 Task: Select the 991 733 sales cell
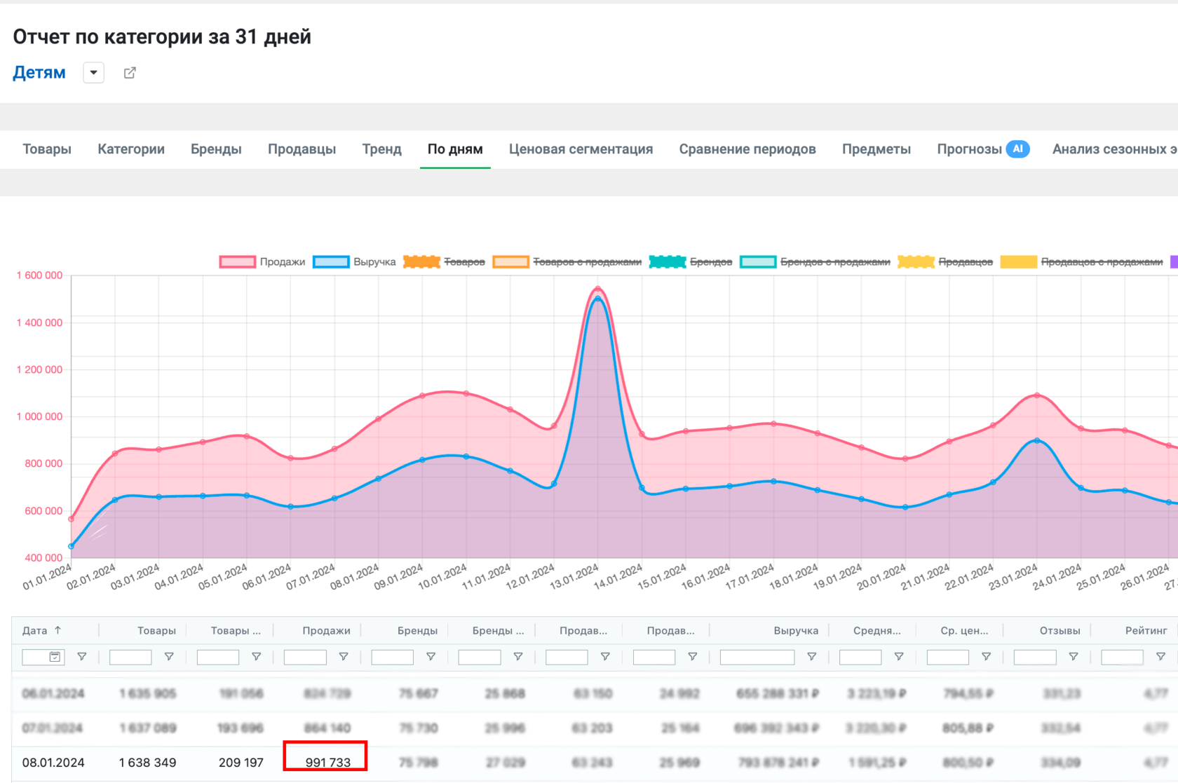pyautogui.click(x=328, y=763)
